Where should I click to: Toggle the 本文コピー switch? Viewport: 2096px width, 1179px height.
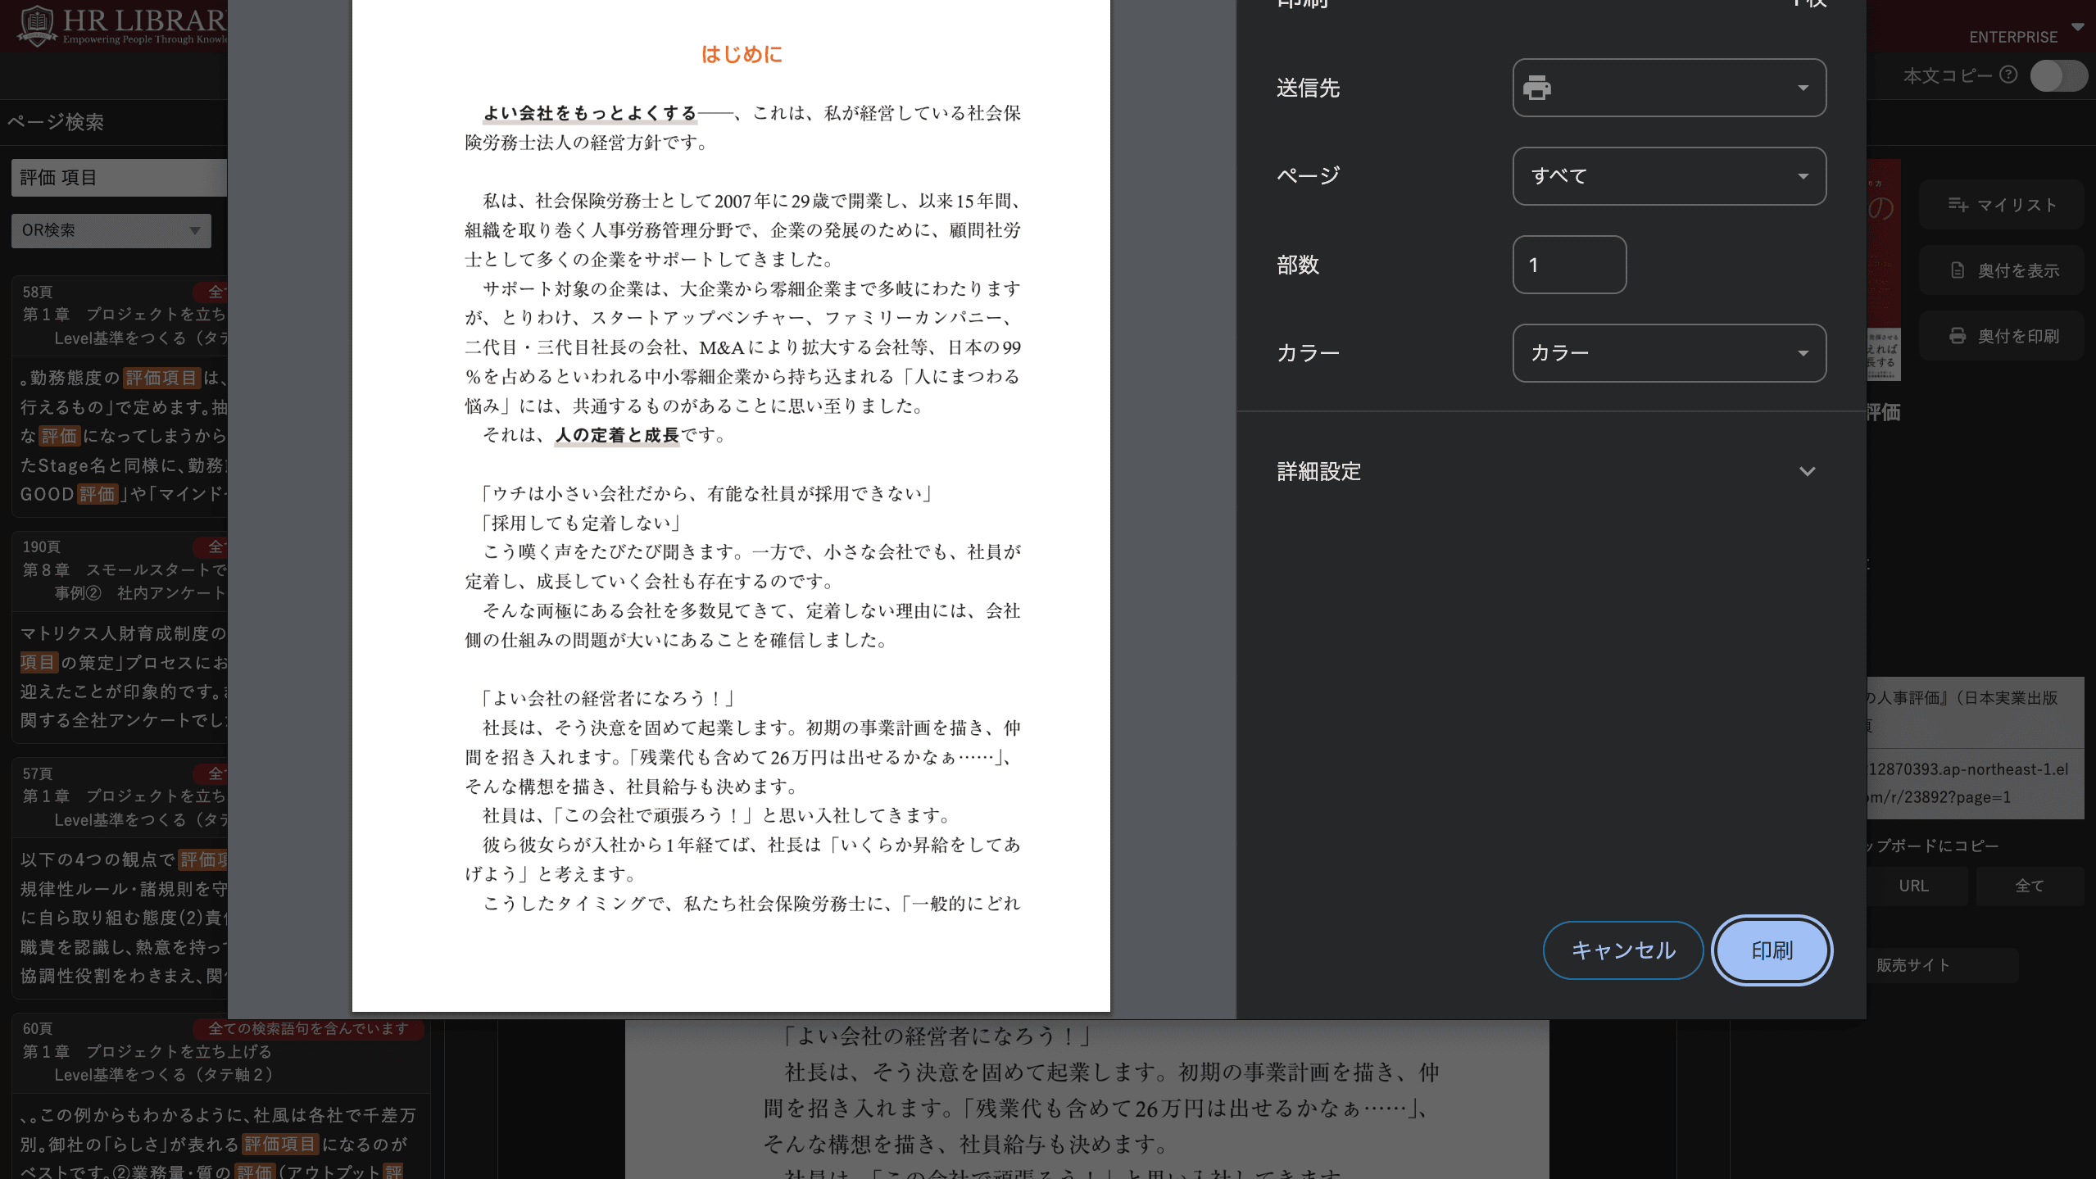2057,76
